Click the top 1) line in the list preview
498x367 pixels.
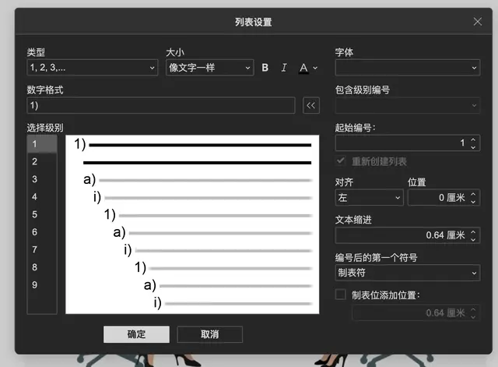[192, 145]
